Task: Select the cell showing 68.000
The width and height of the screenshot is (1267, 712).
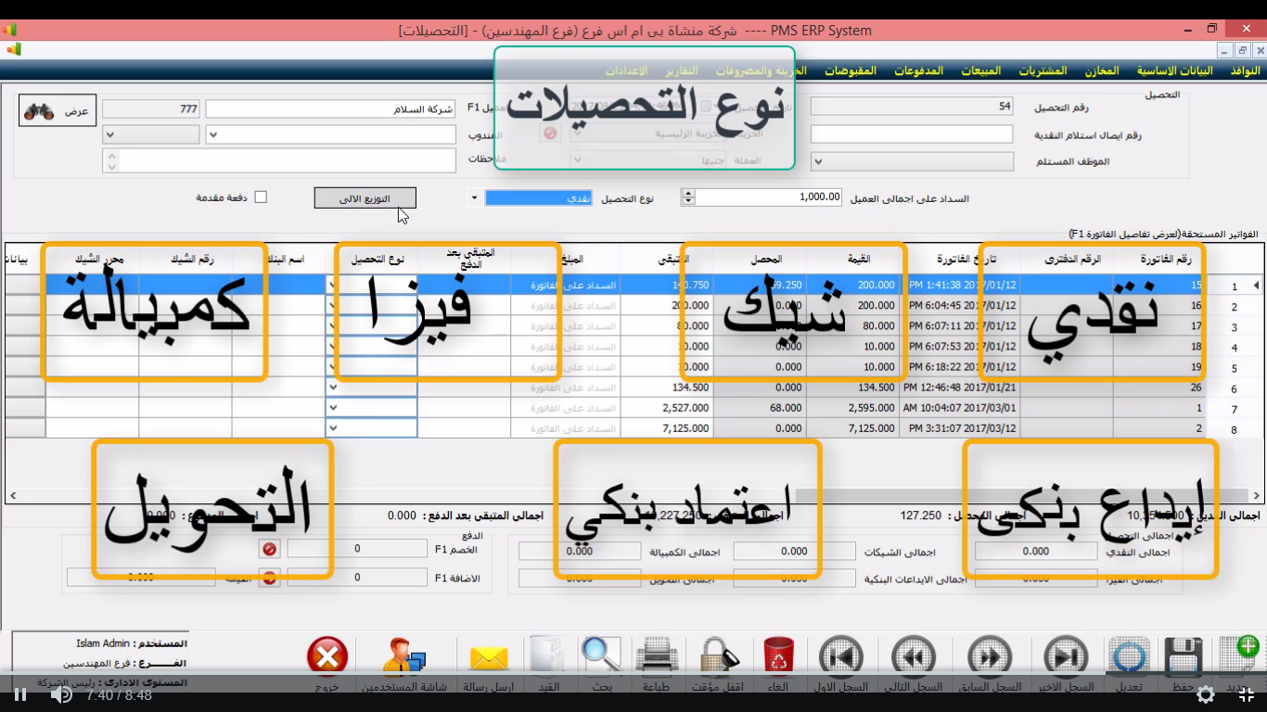Action: 760,408
